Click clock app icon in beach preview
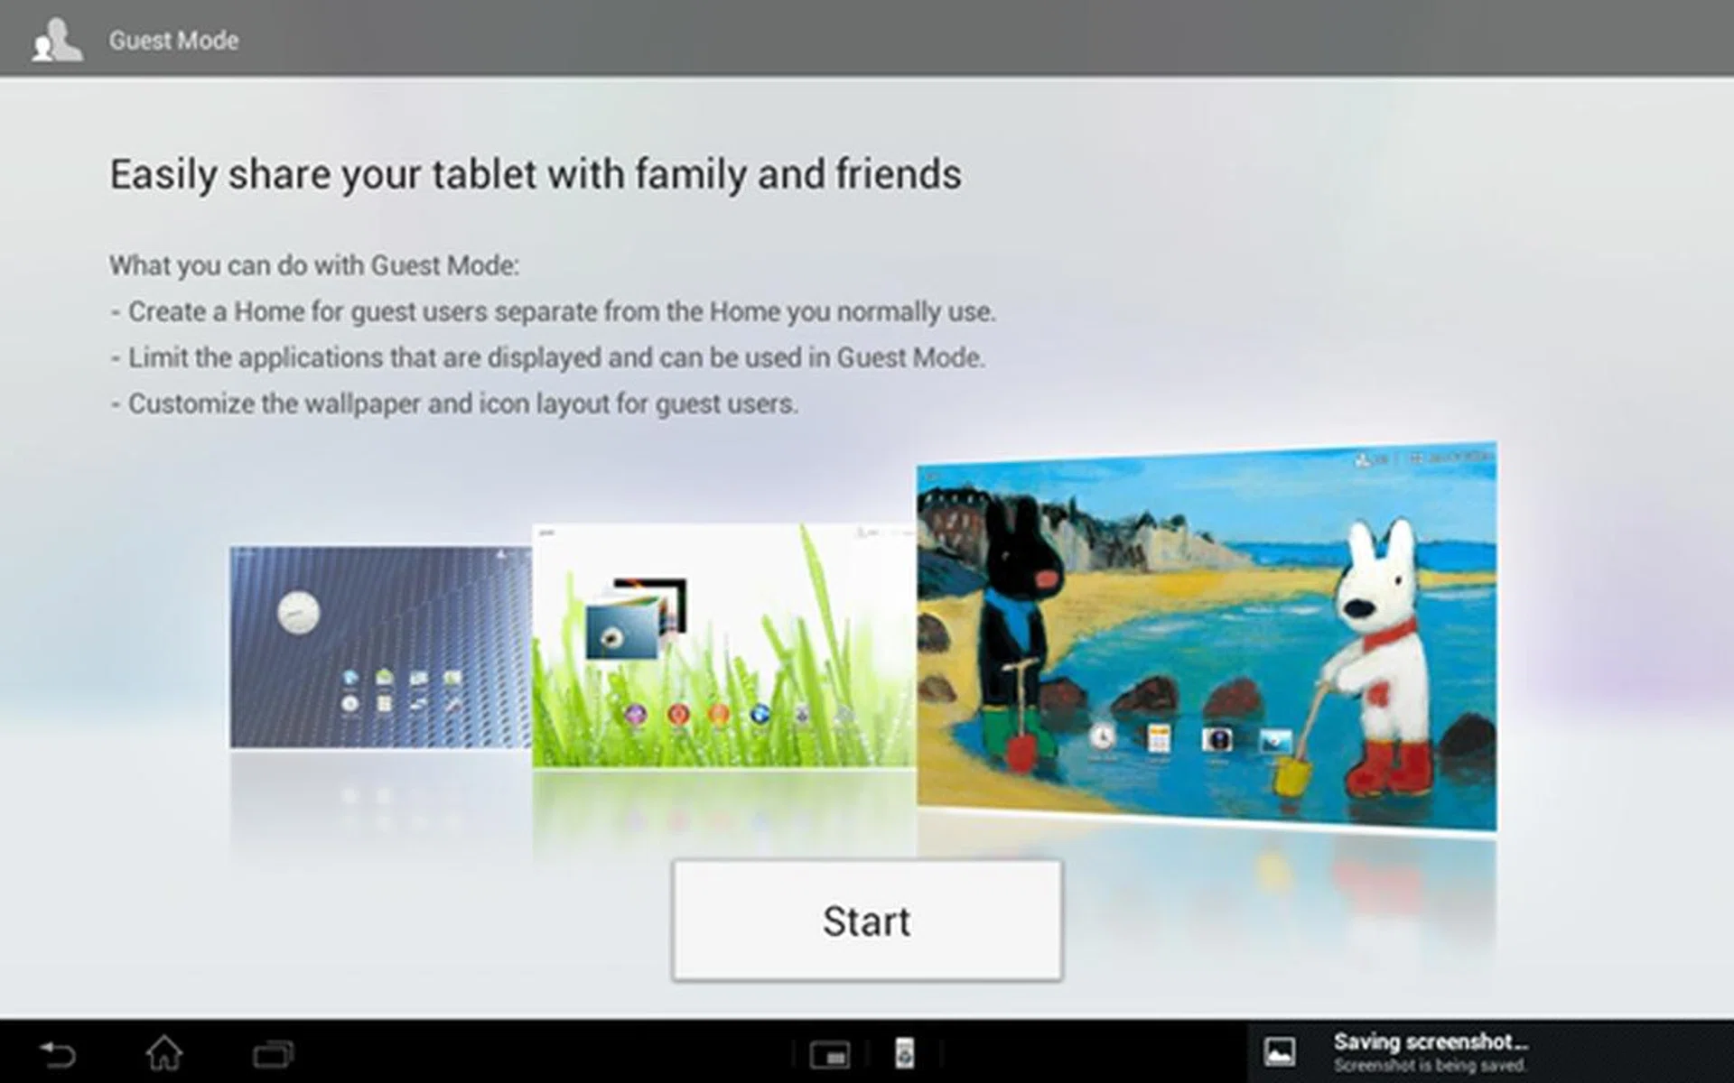The image size is (1734, 1083). [1102, 737]
